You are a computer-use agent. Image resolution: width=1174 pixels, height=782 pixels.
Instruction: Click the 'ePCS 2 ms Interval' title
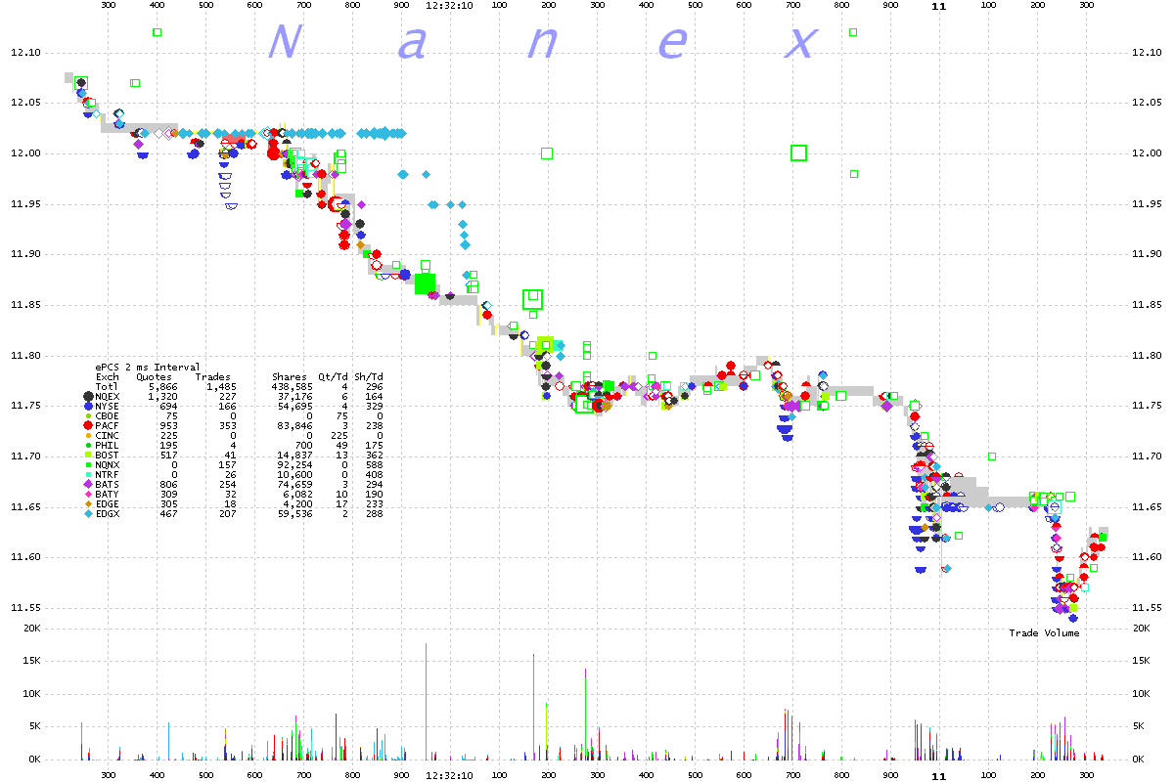[147, 367]
